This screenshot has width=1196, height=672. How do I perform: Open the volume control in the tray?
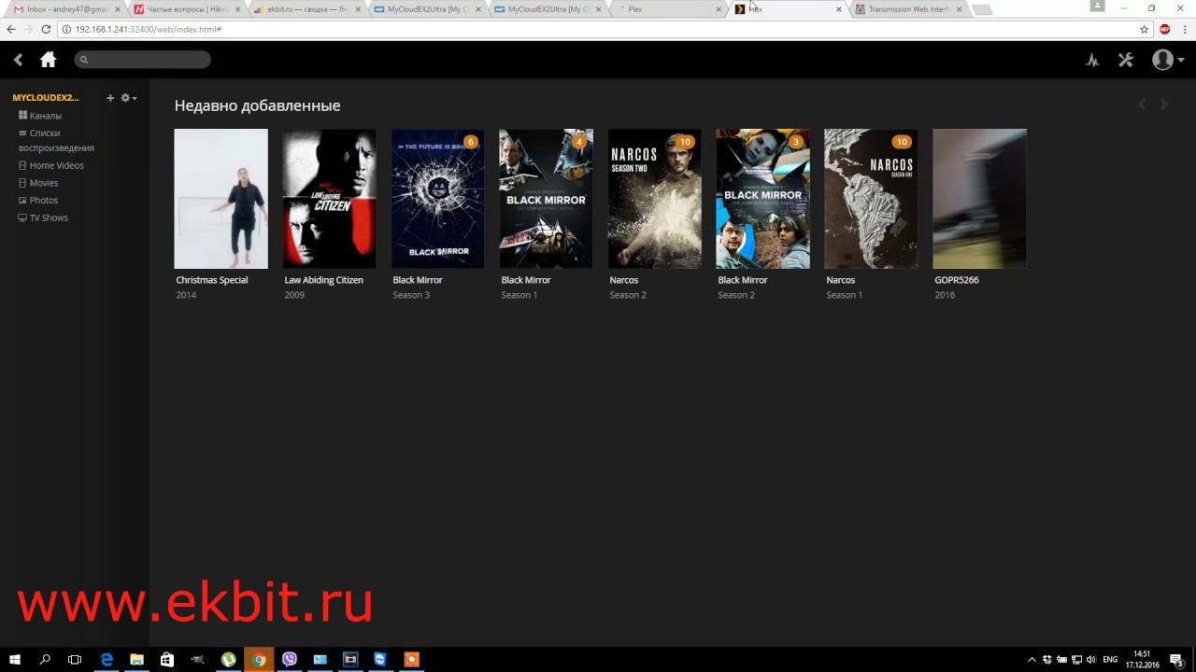pyautogui.click(x=1091, y=659)
